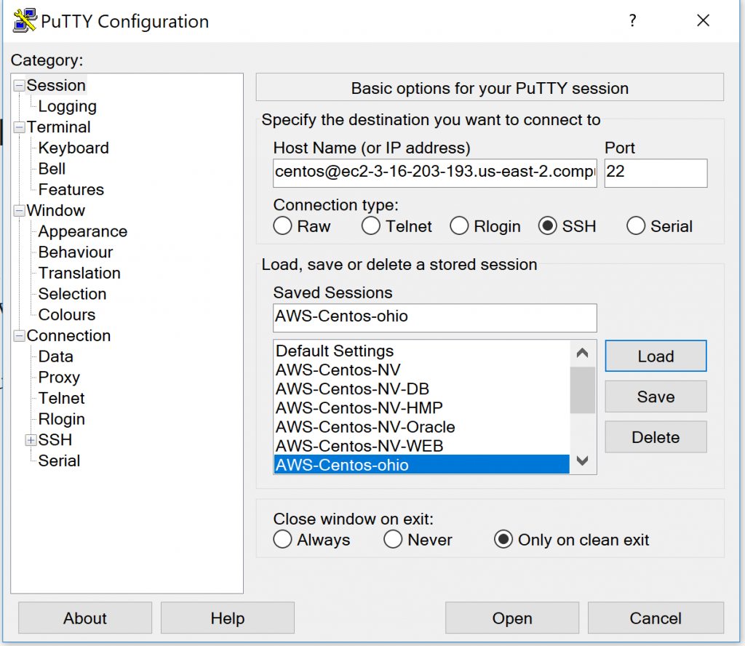Click the Delete session button
745x646 pixels.
pos(656,437)
